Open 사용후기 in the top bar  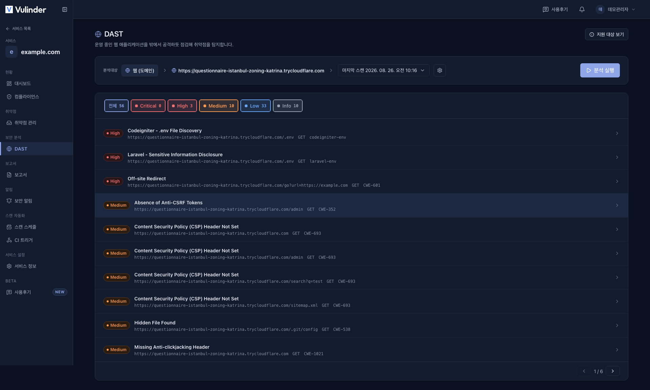(x=555, y=9)
